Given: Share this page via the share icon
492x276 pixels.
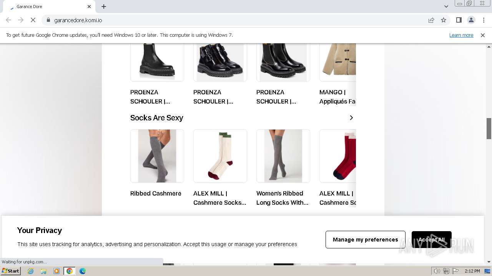Looking at the screenshot, I should pyautogui.click(x=431, y=20).
